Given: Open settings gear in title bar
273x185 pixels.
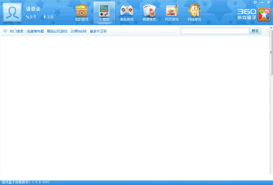Looking at the screenshot, I should click(x=255, y=2).
